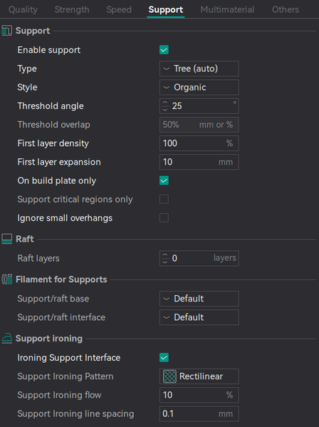Click the Support Ironing Pattern label
The image size is (319, 427).
66,376
